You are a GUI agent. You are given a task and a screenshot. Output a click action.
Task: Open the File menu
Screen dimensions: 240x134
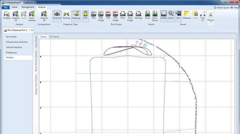pyautogui.click(x=6, y=7)
